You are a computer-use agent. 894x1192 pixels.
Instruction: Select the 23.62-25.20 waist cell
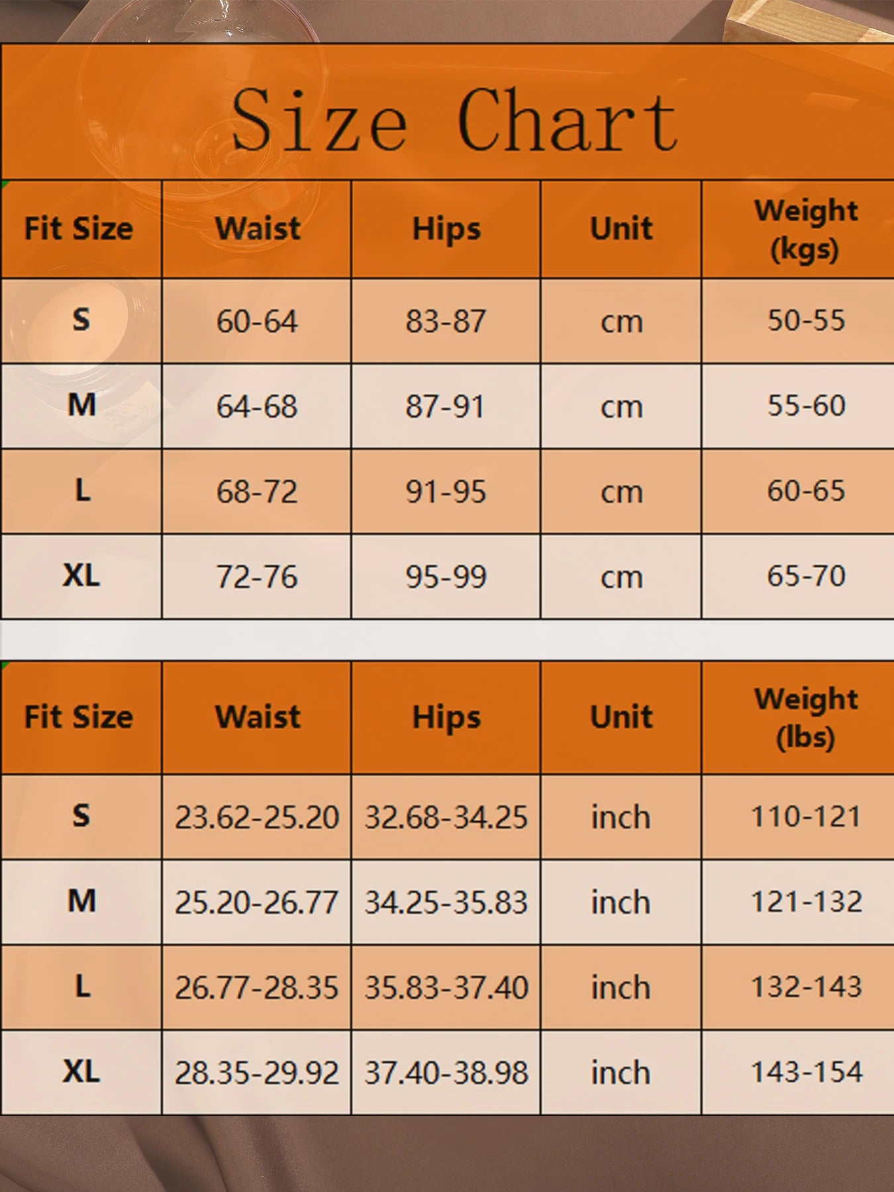pyautogui.click(x=257, y=817)
